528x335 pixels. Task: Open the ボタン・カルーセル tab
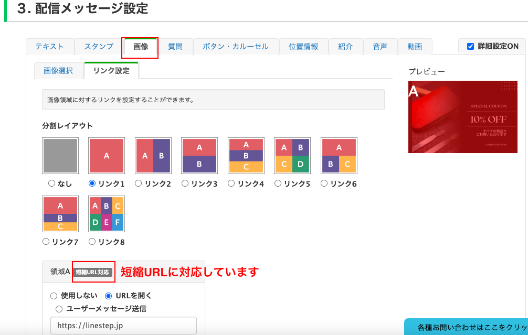tap(235, 46)
